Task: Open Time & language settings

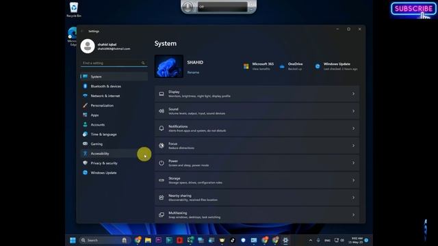Action: (x=114, y=134)
